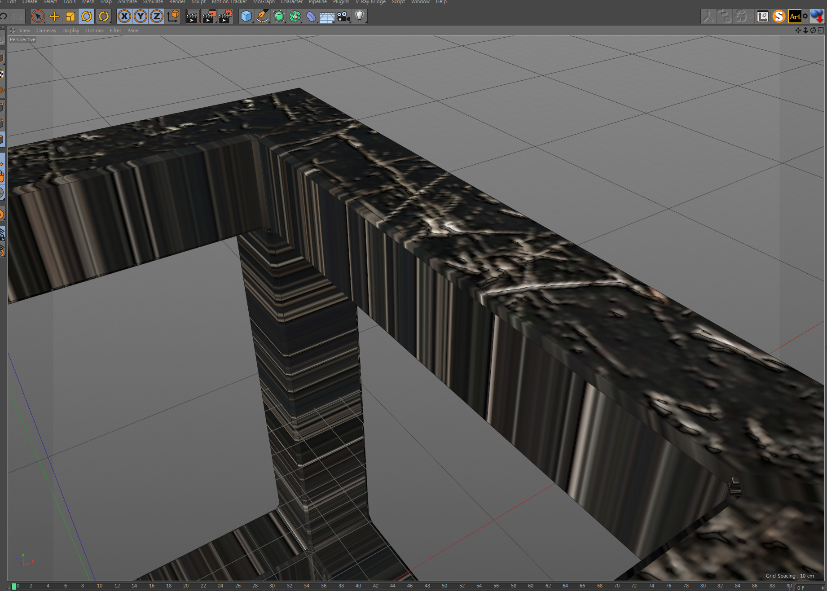Open the MoGraph menu
This screenshot has width=827, height=591.
click(264, 2)
